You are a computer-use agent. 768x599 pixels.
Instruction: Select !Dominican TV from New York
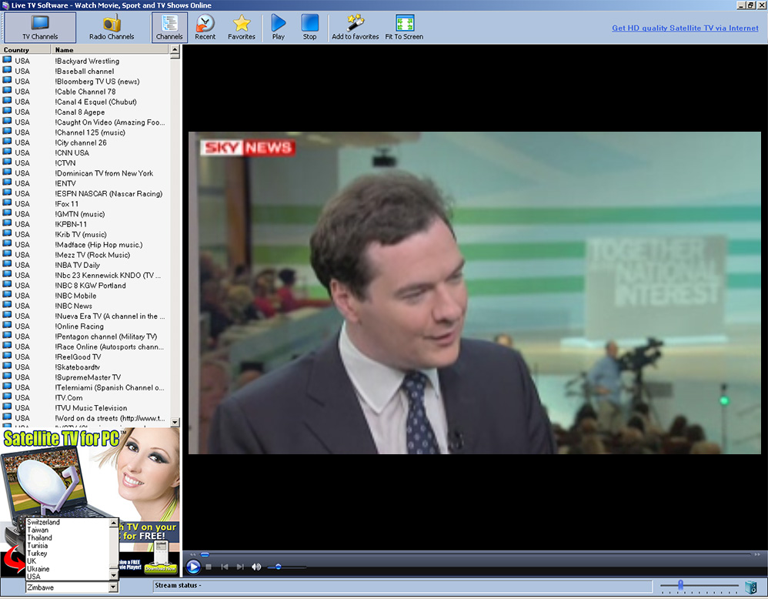105,173
